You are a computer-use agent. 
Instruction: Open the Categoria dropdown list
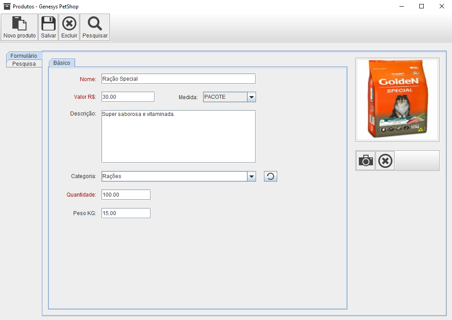(x=251, y=177)
